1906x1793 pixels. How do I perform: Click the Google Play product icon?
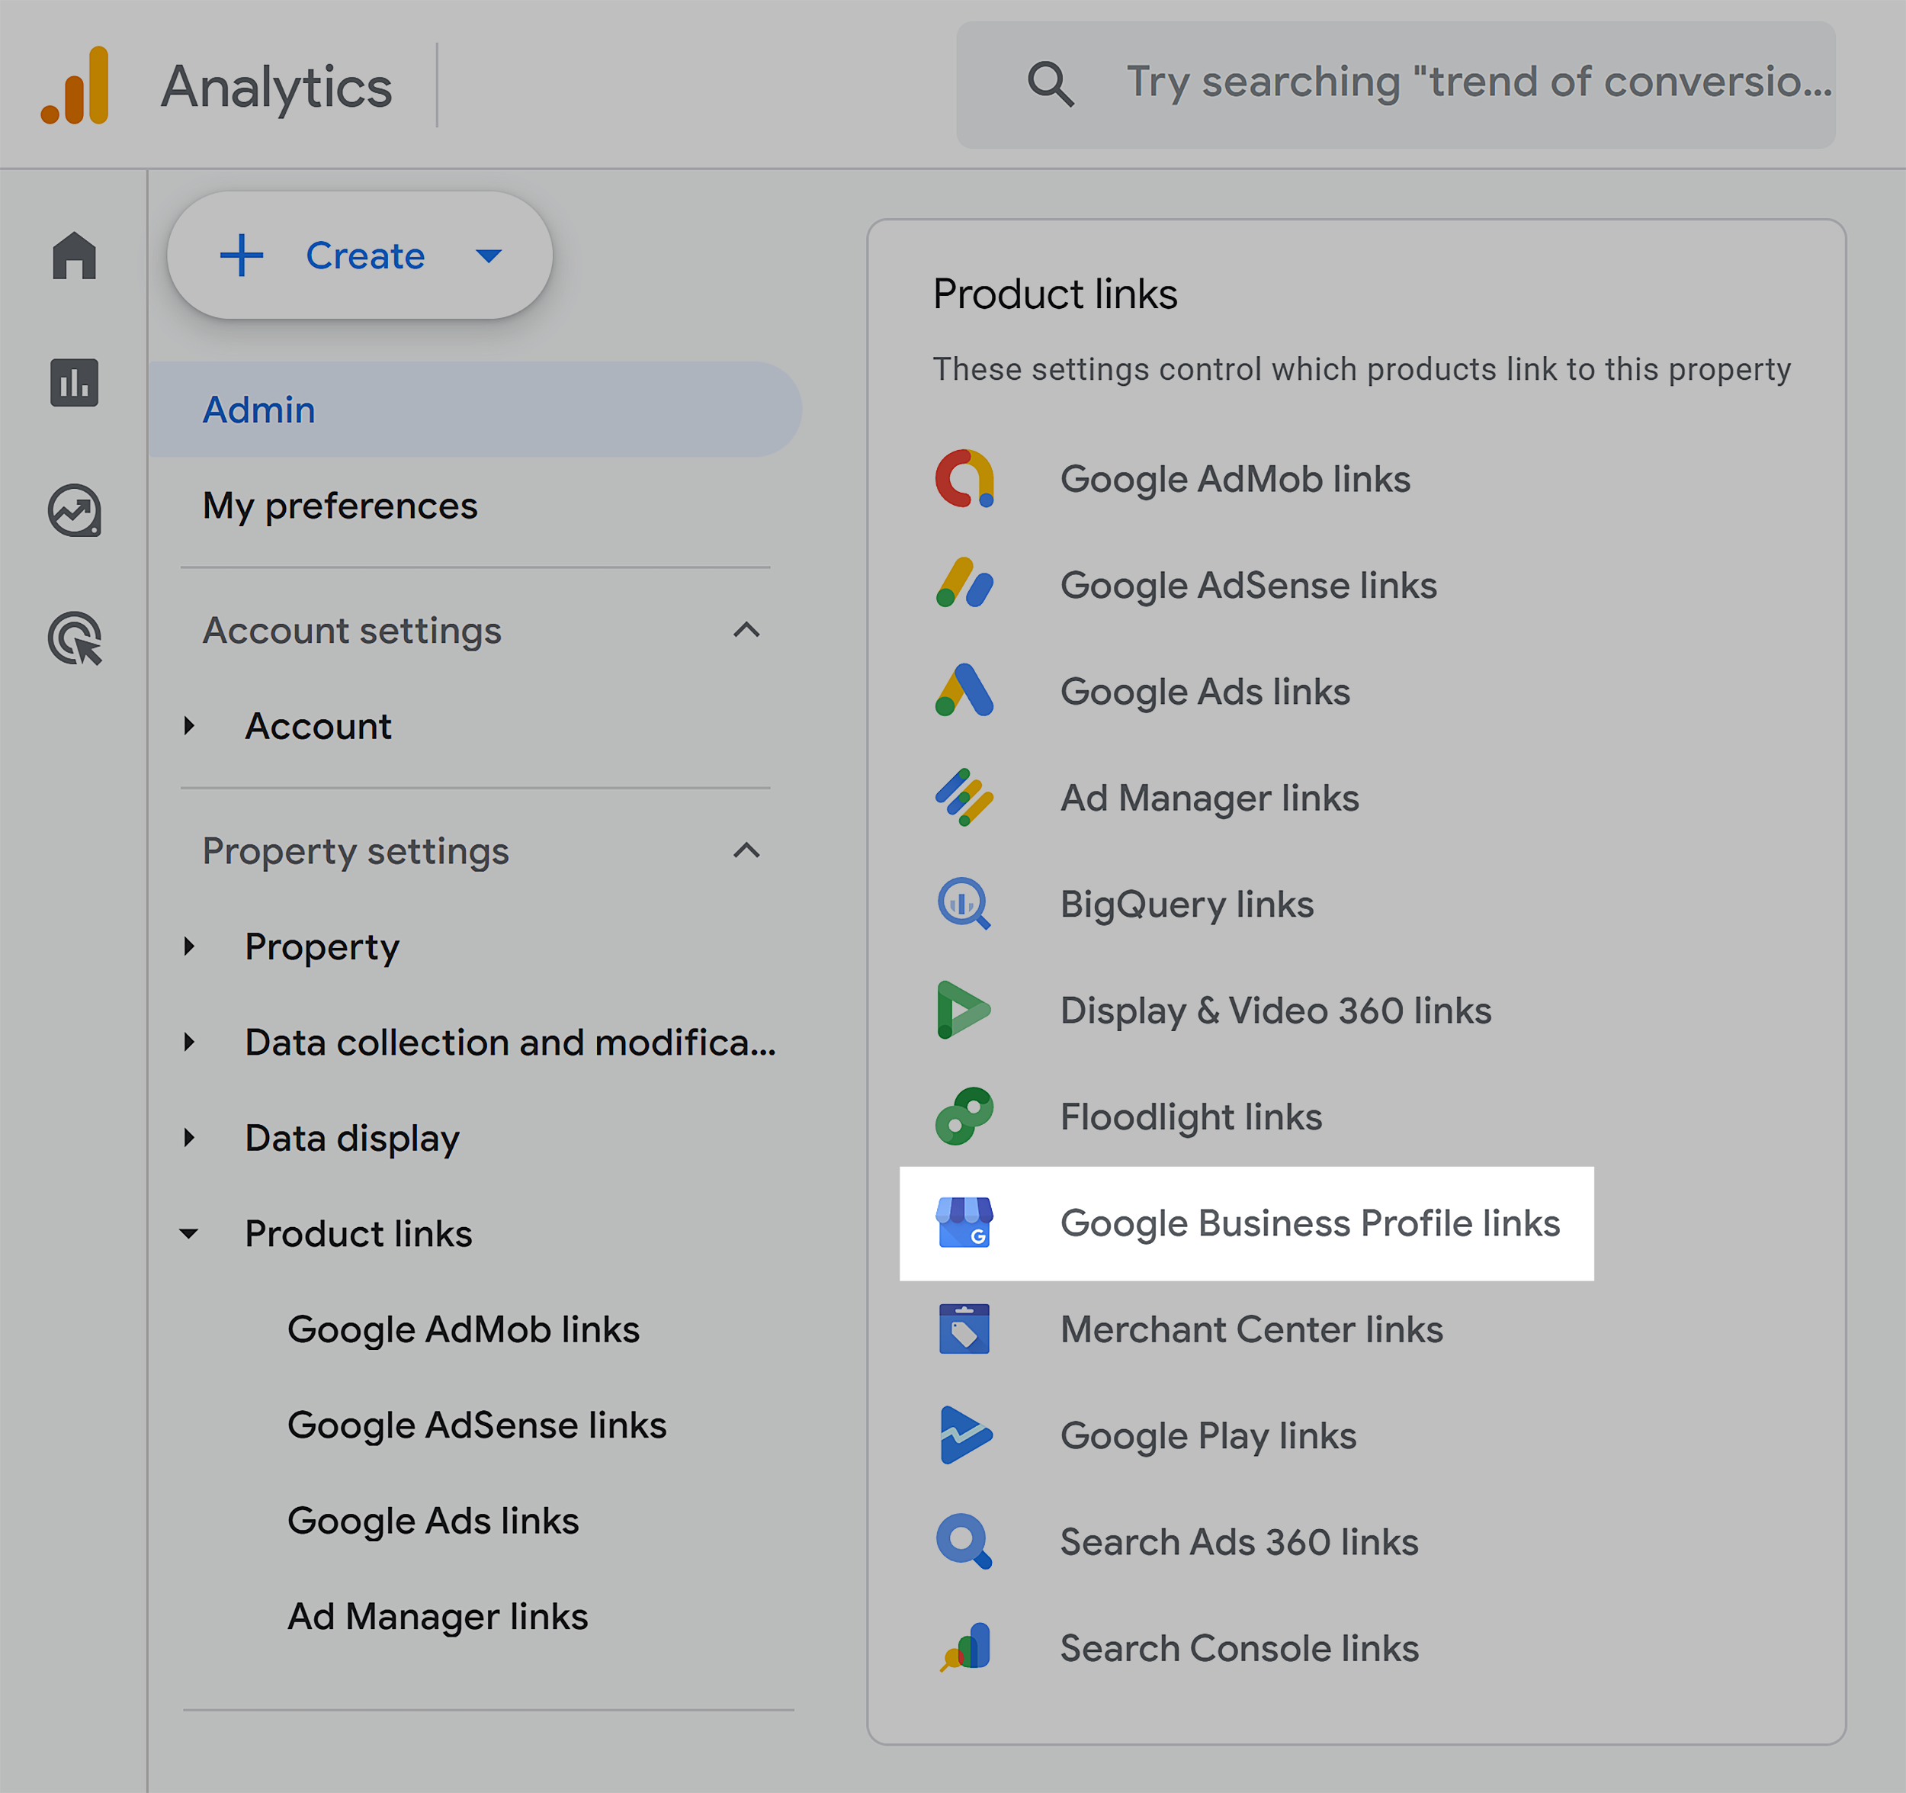coord(965,1435)
